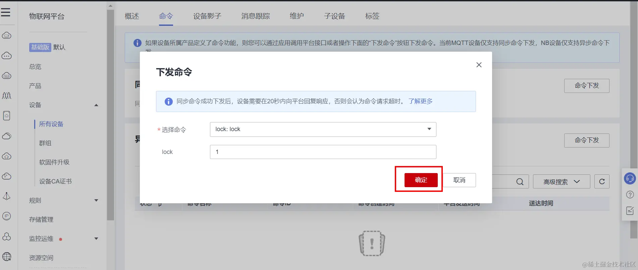638x270 pixels.
Task: Click the red 确定 button
Action: [x=421, y=180]
